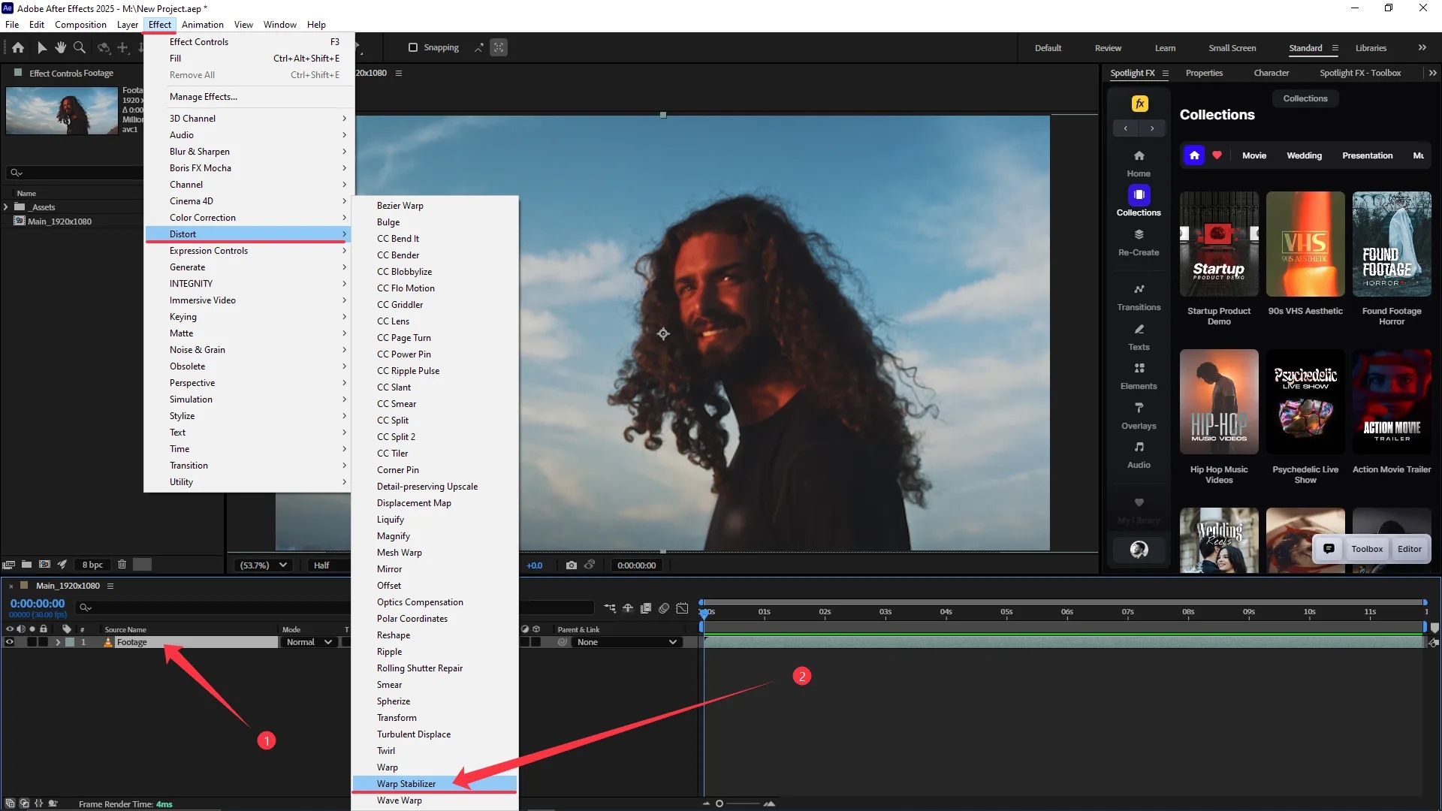
Task: Open the Audio section in Spotlight FX
Action: pyautogui.click(x=1139, y=456)
